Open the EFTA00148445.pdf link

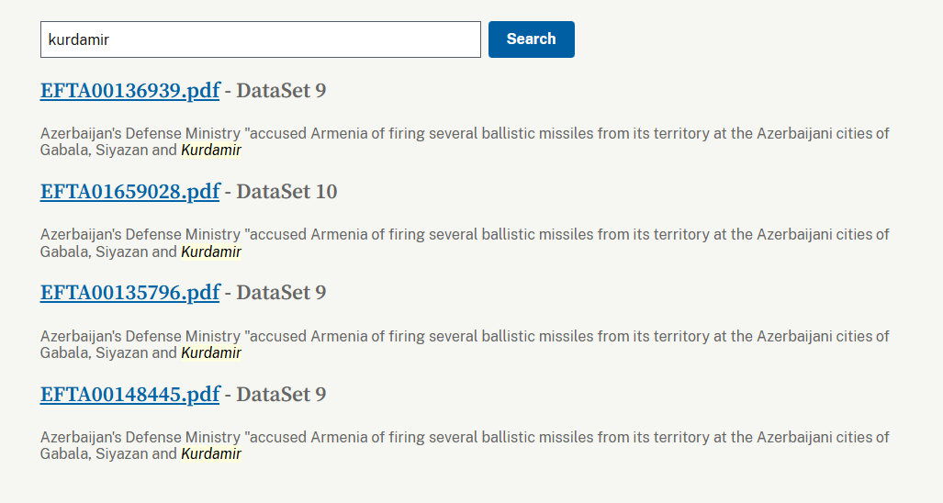tap(129, 395)
